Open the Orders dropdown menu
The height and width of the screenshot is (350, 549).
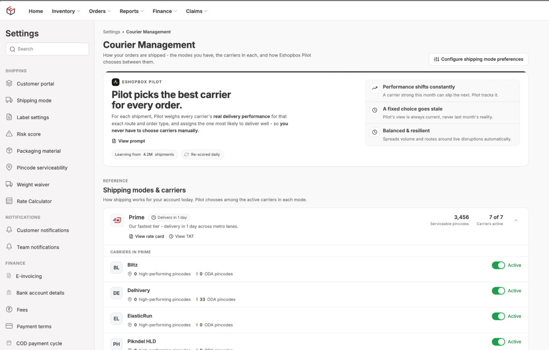coord(100,11)
